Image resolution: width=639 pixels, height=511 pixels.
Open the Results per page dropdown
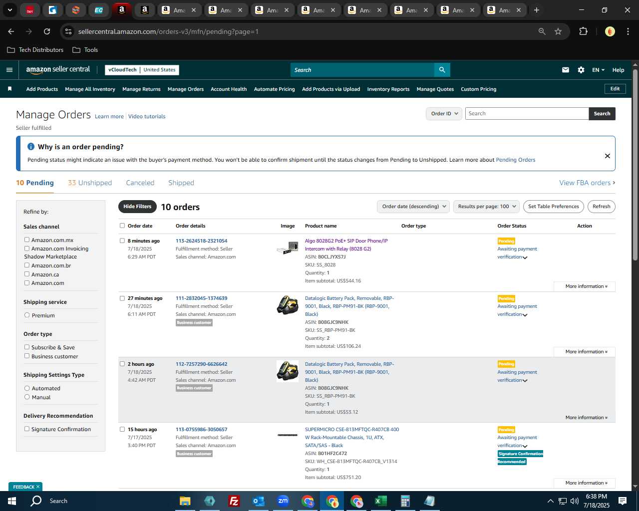click(x=487, y=207)
